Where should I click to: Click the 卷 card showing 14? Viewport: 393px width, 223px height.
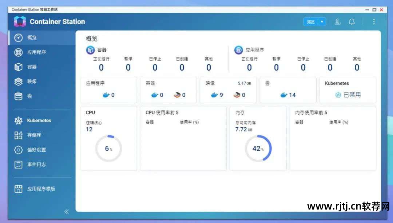288,90
